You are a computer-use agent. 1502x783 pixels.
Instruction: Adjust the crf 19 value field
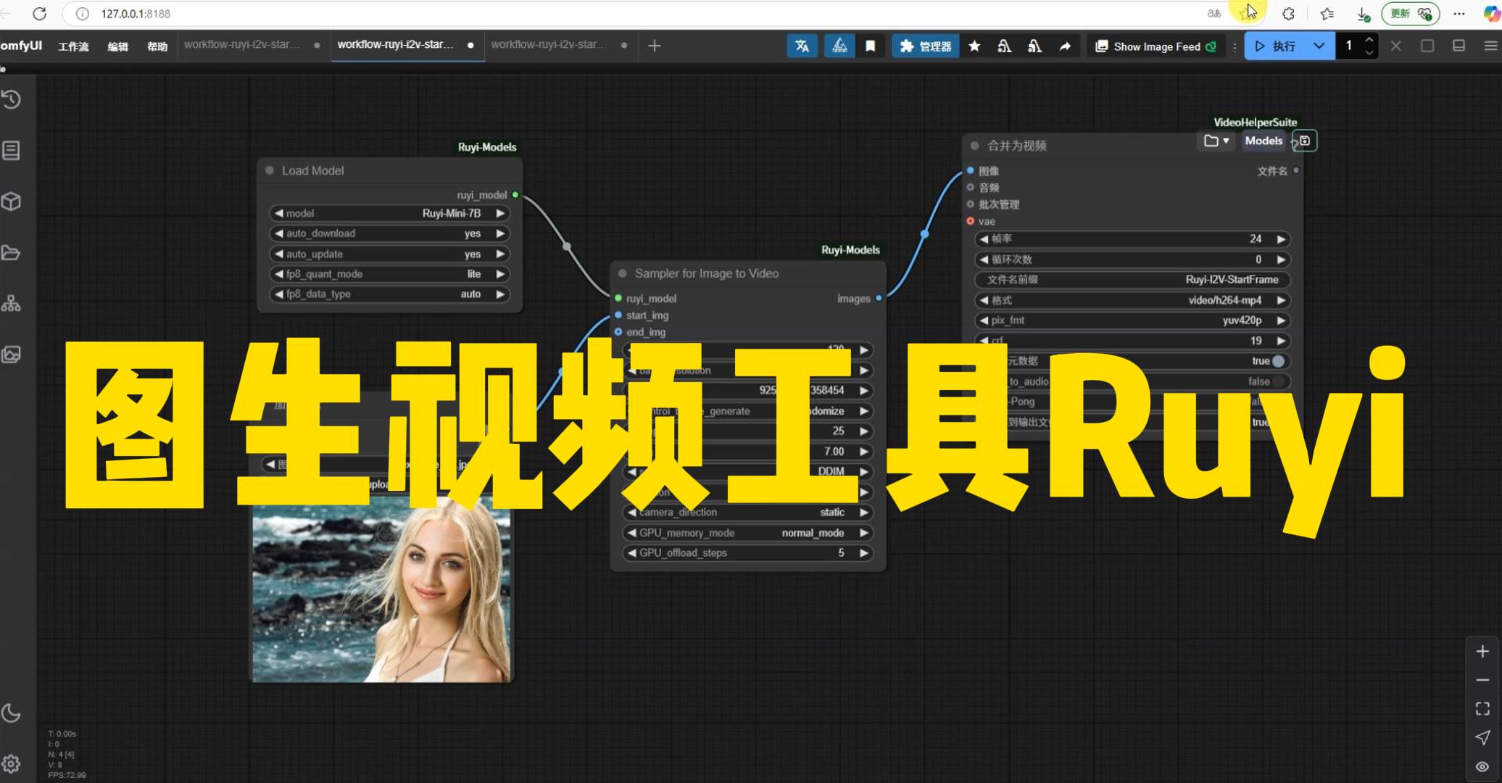pyautogui.click(x=1132, y=341)
